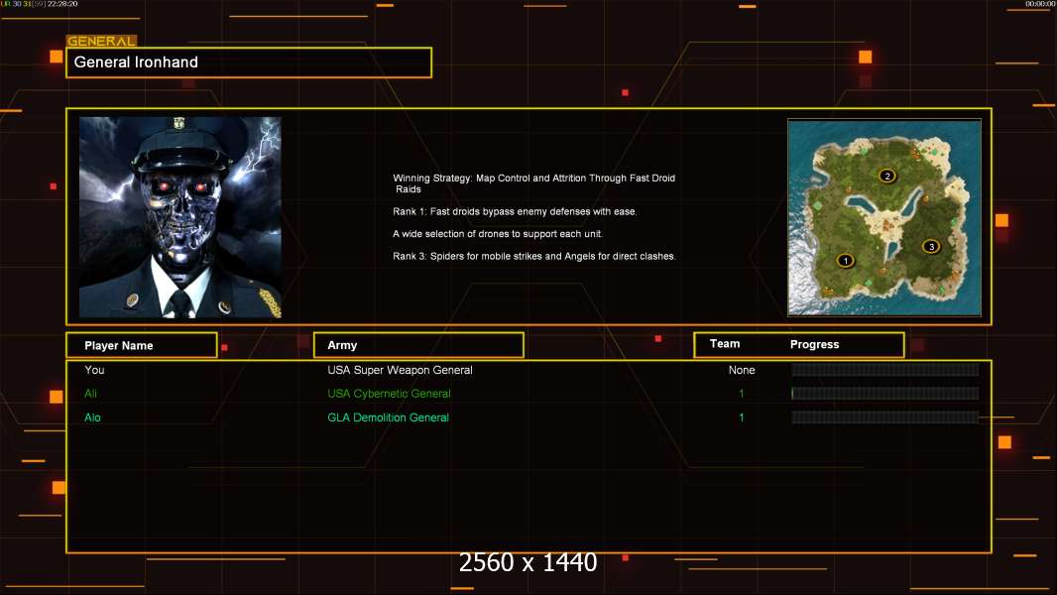
Task: Click team value '1' in the AIo row
Action: coord(742,417)
